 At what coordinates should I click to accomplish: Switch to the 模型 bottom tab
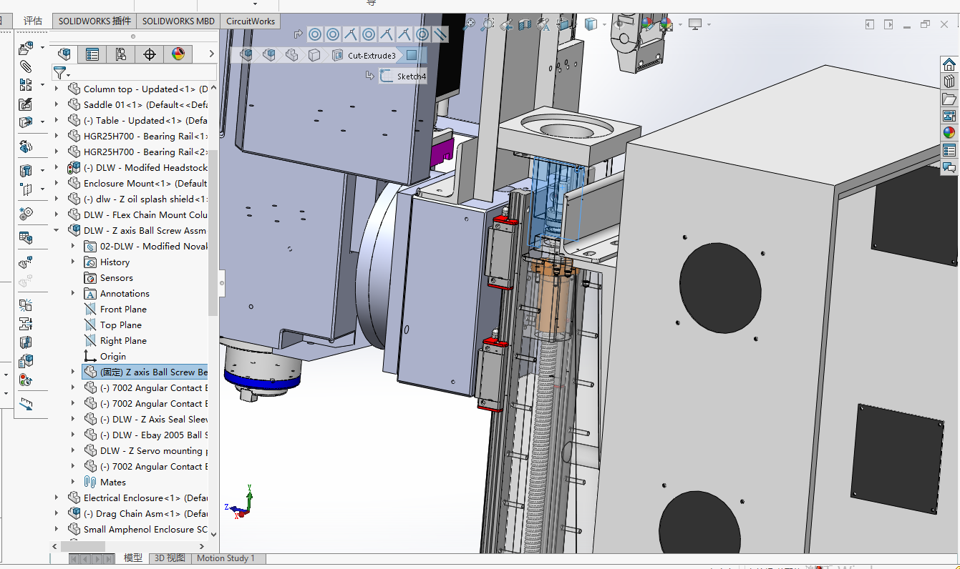133,558
